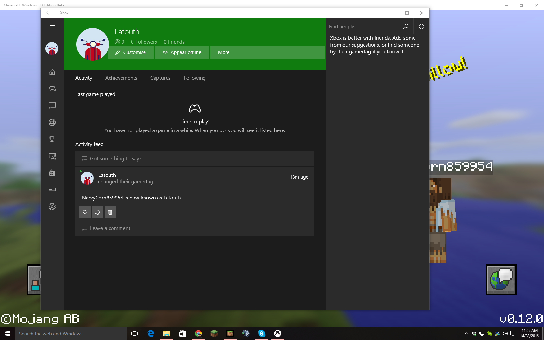The width and height of the screenshot is (544, 340).
Task: Click the back arrow in Xbox title bar
Action: click(48, 13)
